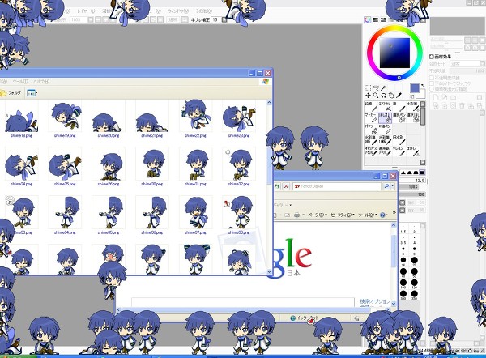The width and height of the screenshot is (486, 358).
Task: Choose the airbrush in the tool tray
Action: point(386,106)
